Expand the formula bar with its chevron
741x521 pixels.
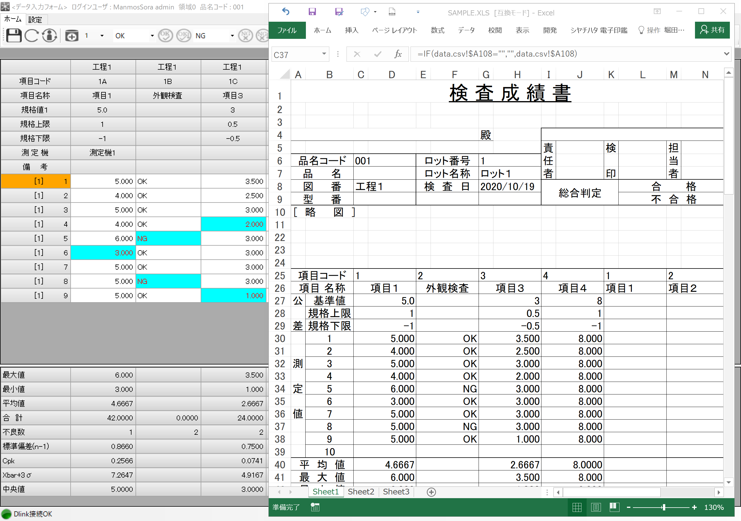[726, 54]
